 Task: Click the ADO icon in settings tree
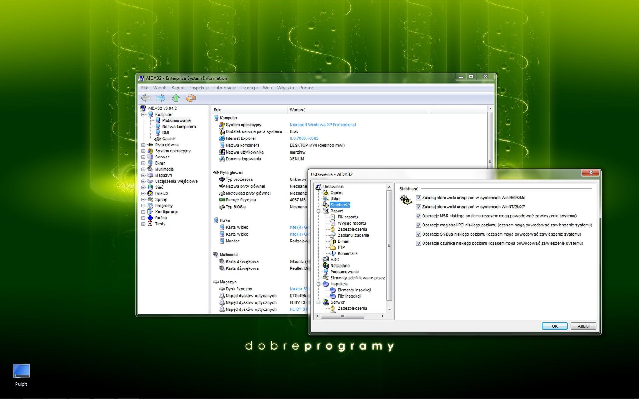click(x=326, y=260)
